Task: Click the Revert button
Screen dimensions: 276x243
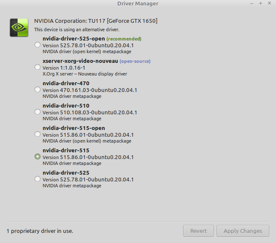Action: (198, 231)
